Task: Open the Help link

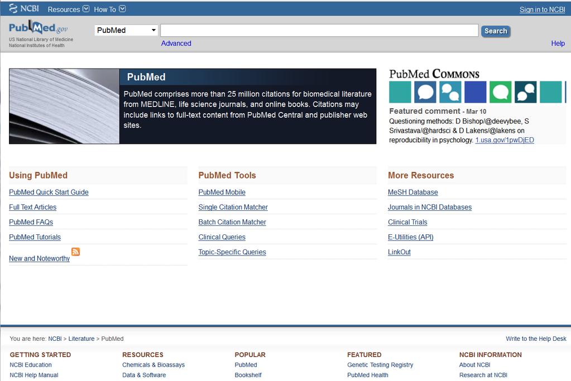Action: click(x=558, y=44)
